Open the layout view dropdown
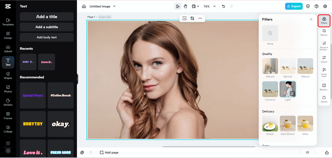 [x=195, y=6]
